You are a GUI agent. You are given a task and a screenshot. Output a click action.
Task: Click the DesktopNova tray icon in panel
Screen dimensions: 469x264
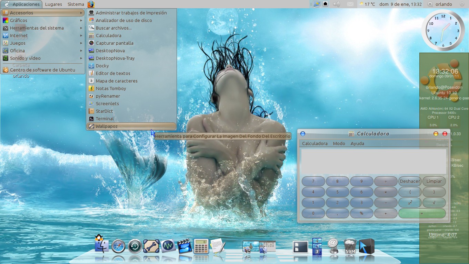click(317, 4)
